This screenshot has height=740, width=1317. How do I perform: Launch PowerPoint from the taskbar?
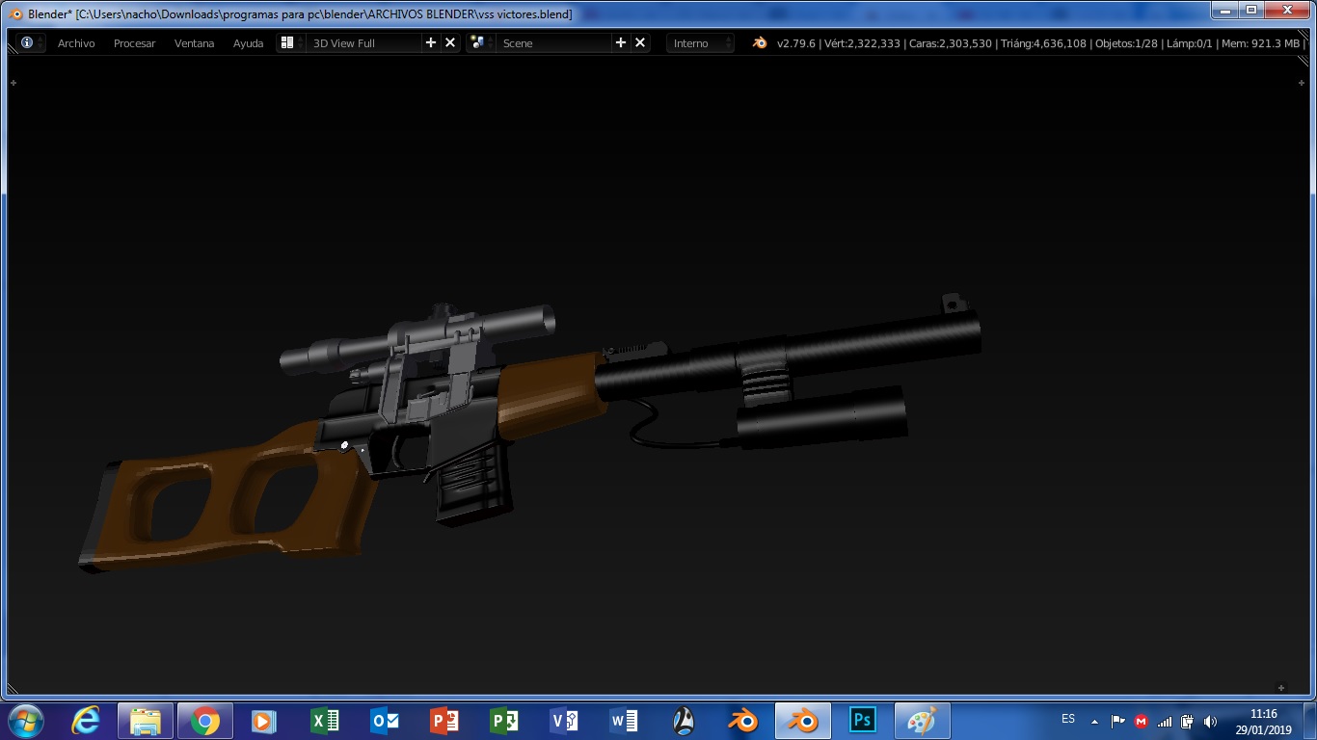click(x=443, y=721)
